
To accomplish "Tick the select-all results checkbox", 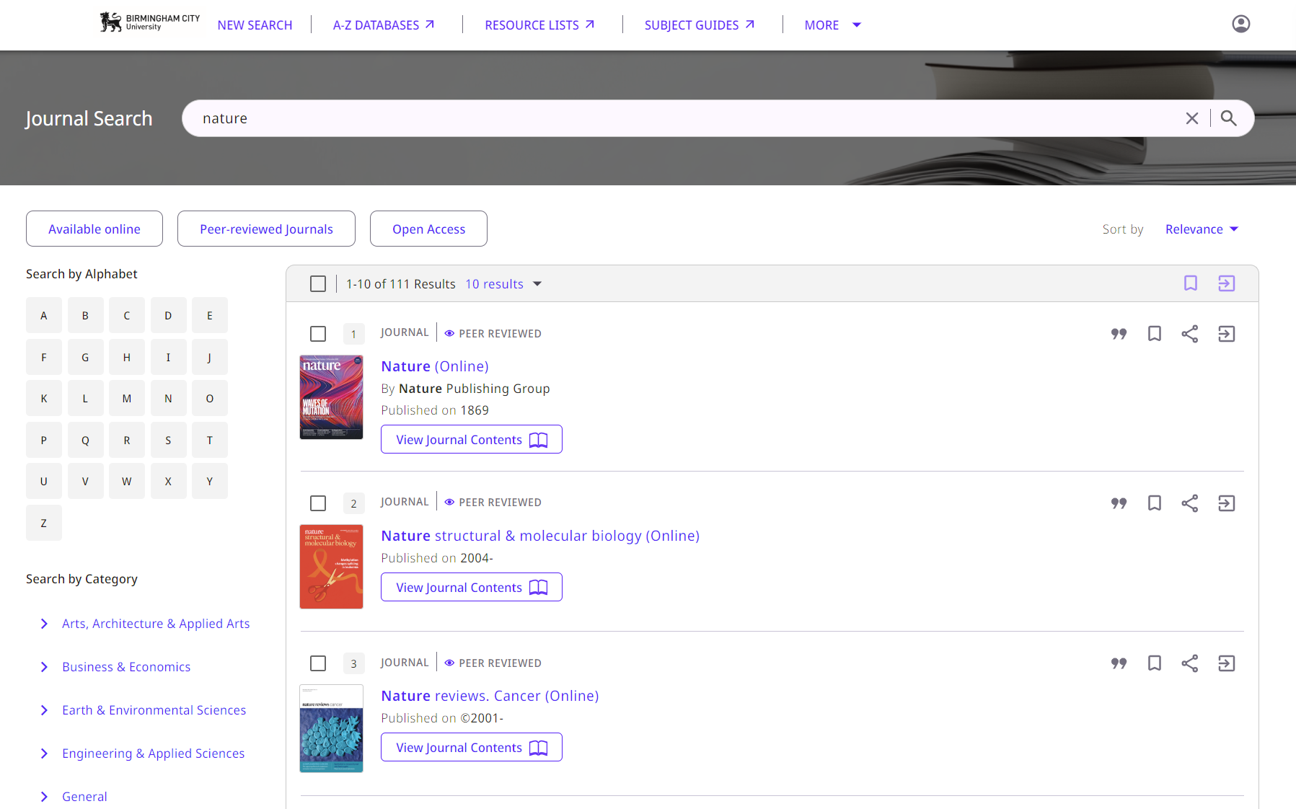I will [318, 284].
